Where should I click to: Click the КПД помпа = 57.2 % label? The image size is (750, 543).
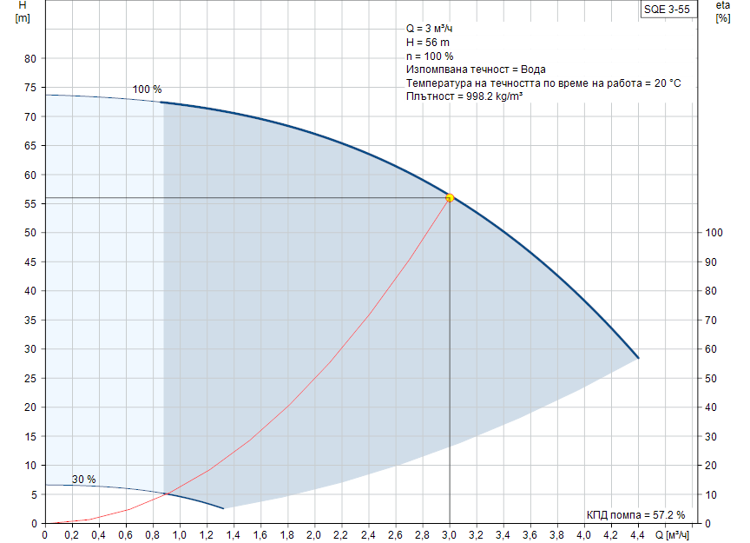pos(635,515)
